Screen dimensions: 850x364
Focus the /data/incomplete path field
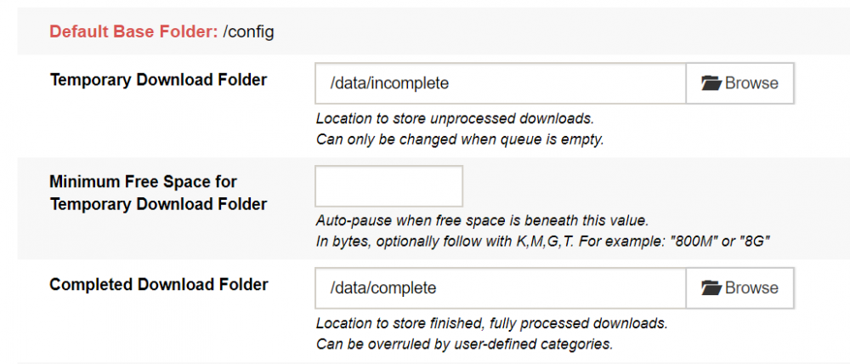[501, 83]
